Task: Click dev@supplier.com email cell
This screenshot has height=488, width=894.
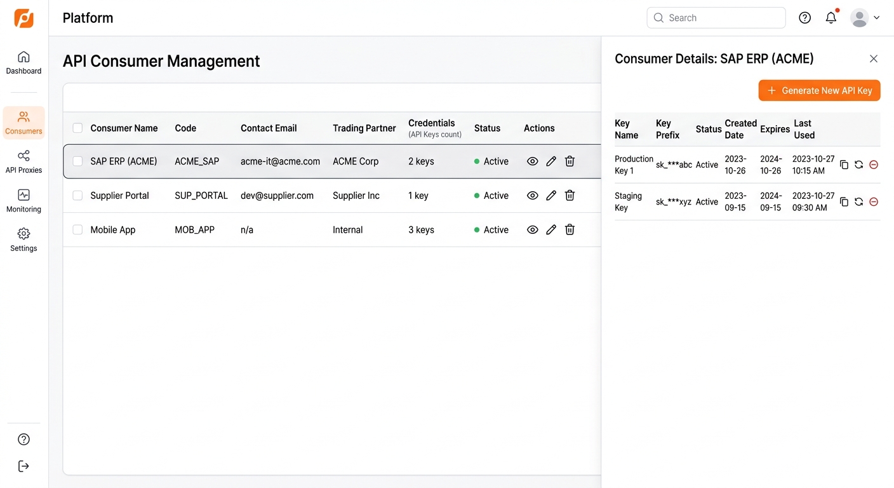Action: pos(277,196)
